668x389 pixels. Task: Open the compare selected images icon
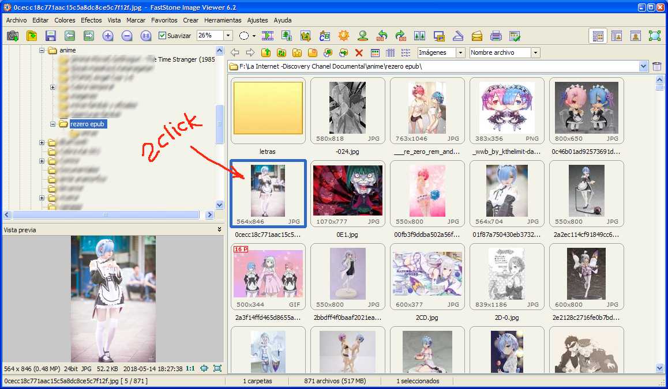click(x=419, y=36)
